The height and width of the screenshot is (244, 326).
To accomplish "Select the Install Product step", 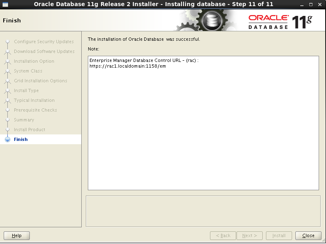I will (x=29, y=130).
